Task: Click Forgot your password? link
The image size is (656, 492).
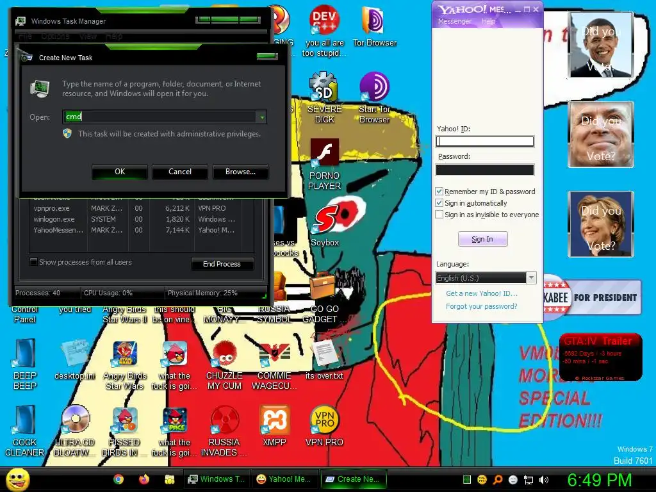Action: (482, 306)
